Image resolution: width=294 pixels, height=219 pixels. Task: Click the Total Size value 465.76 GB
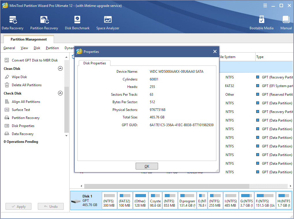coord(157,117)
